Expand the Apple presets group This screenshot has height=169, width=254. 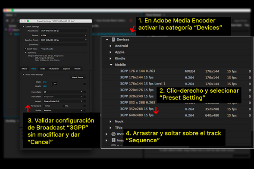[110, 52]
